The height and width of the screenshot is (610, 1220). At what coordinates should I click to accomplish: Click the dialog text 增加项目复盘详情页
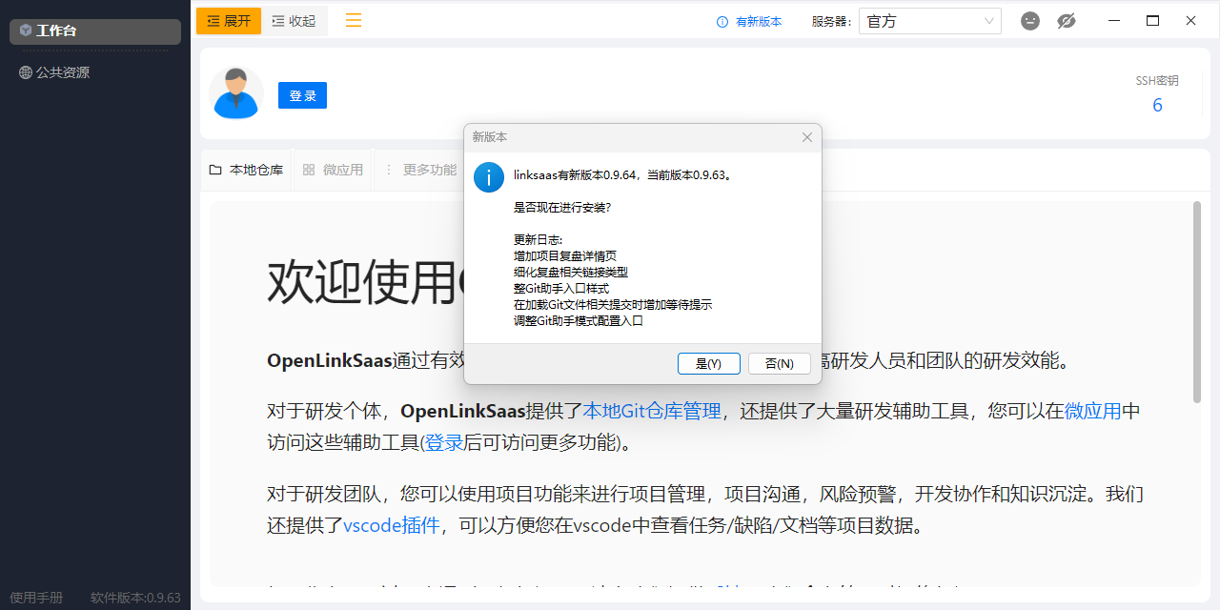coord(565,255)
